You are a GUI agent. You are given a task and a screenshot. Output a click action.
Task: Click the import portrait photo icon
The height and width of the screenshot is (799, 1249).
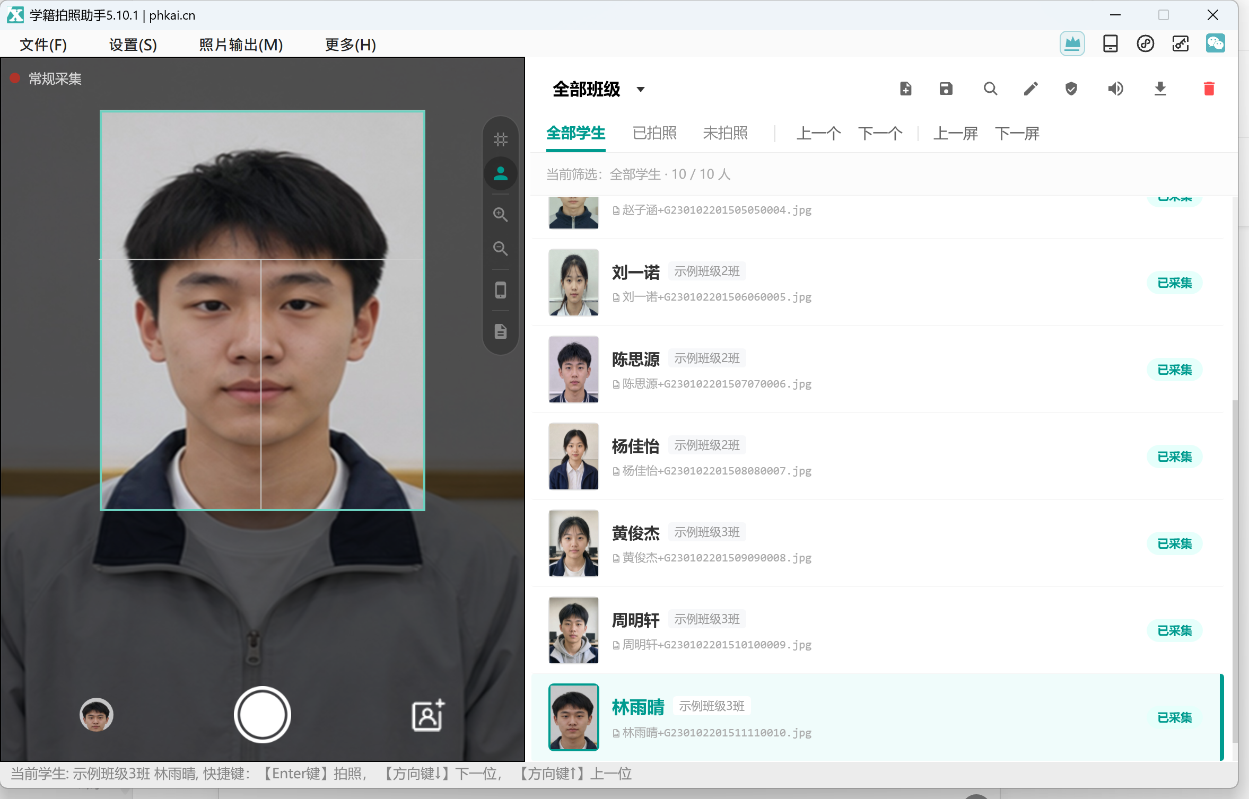click(427, 715)
